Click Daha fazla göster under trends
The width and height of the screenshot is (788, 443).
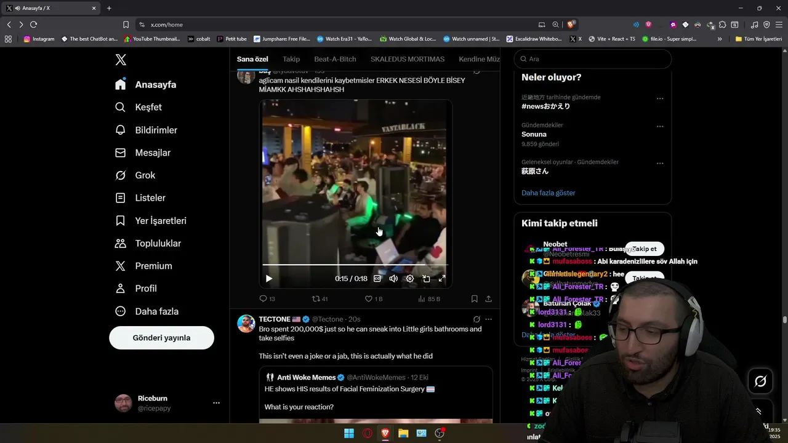coord(548,193)
